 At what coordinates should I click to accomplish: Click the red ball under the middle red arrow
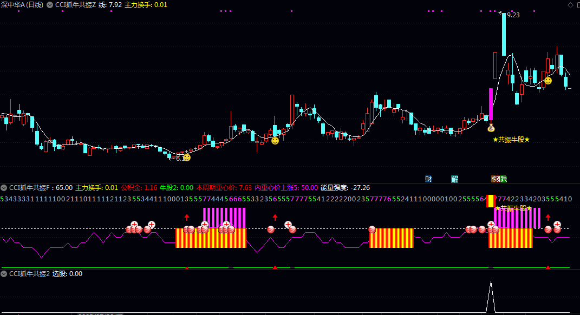click(271, 229)
